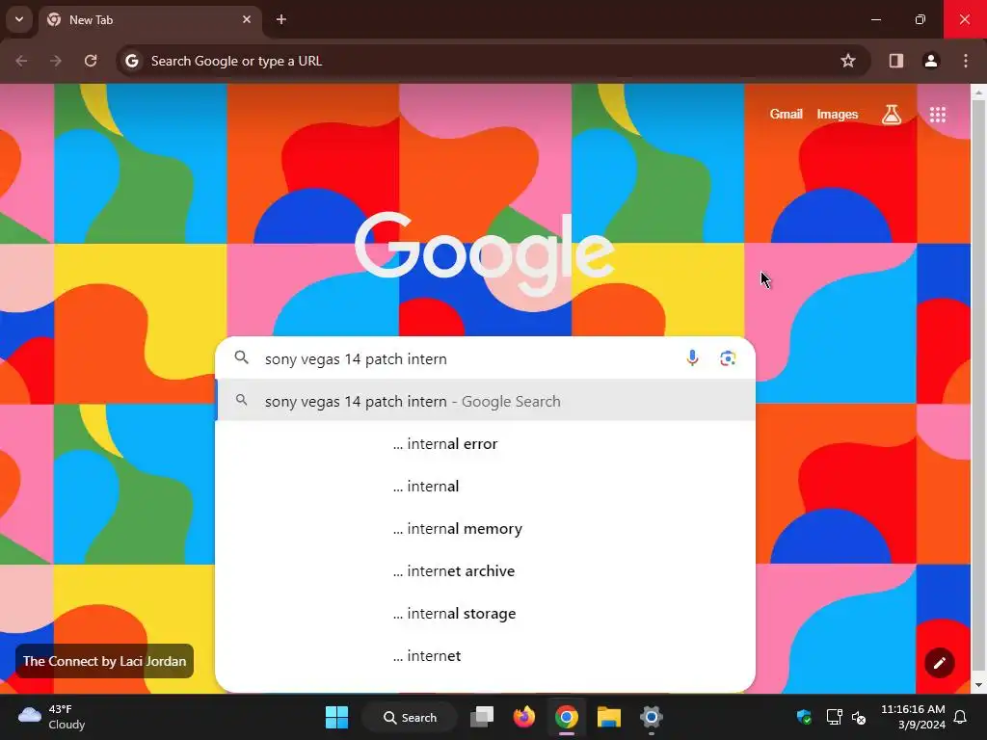Open Gmail link
987x740 pixels.
tap(786, 114)
